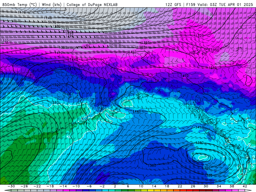Screen dimensions: 256x192
Task: Click the 1170 height contour label
Action: (x=52, y=22)
